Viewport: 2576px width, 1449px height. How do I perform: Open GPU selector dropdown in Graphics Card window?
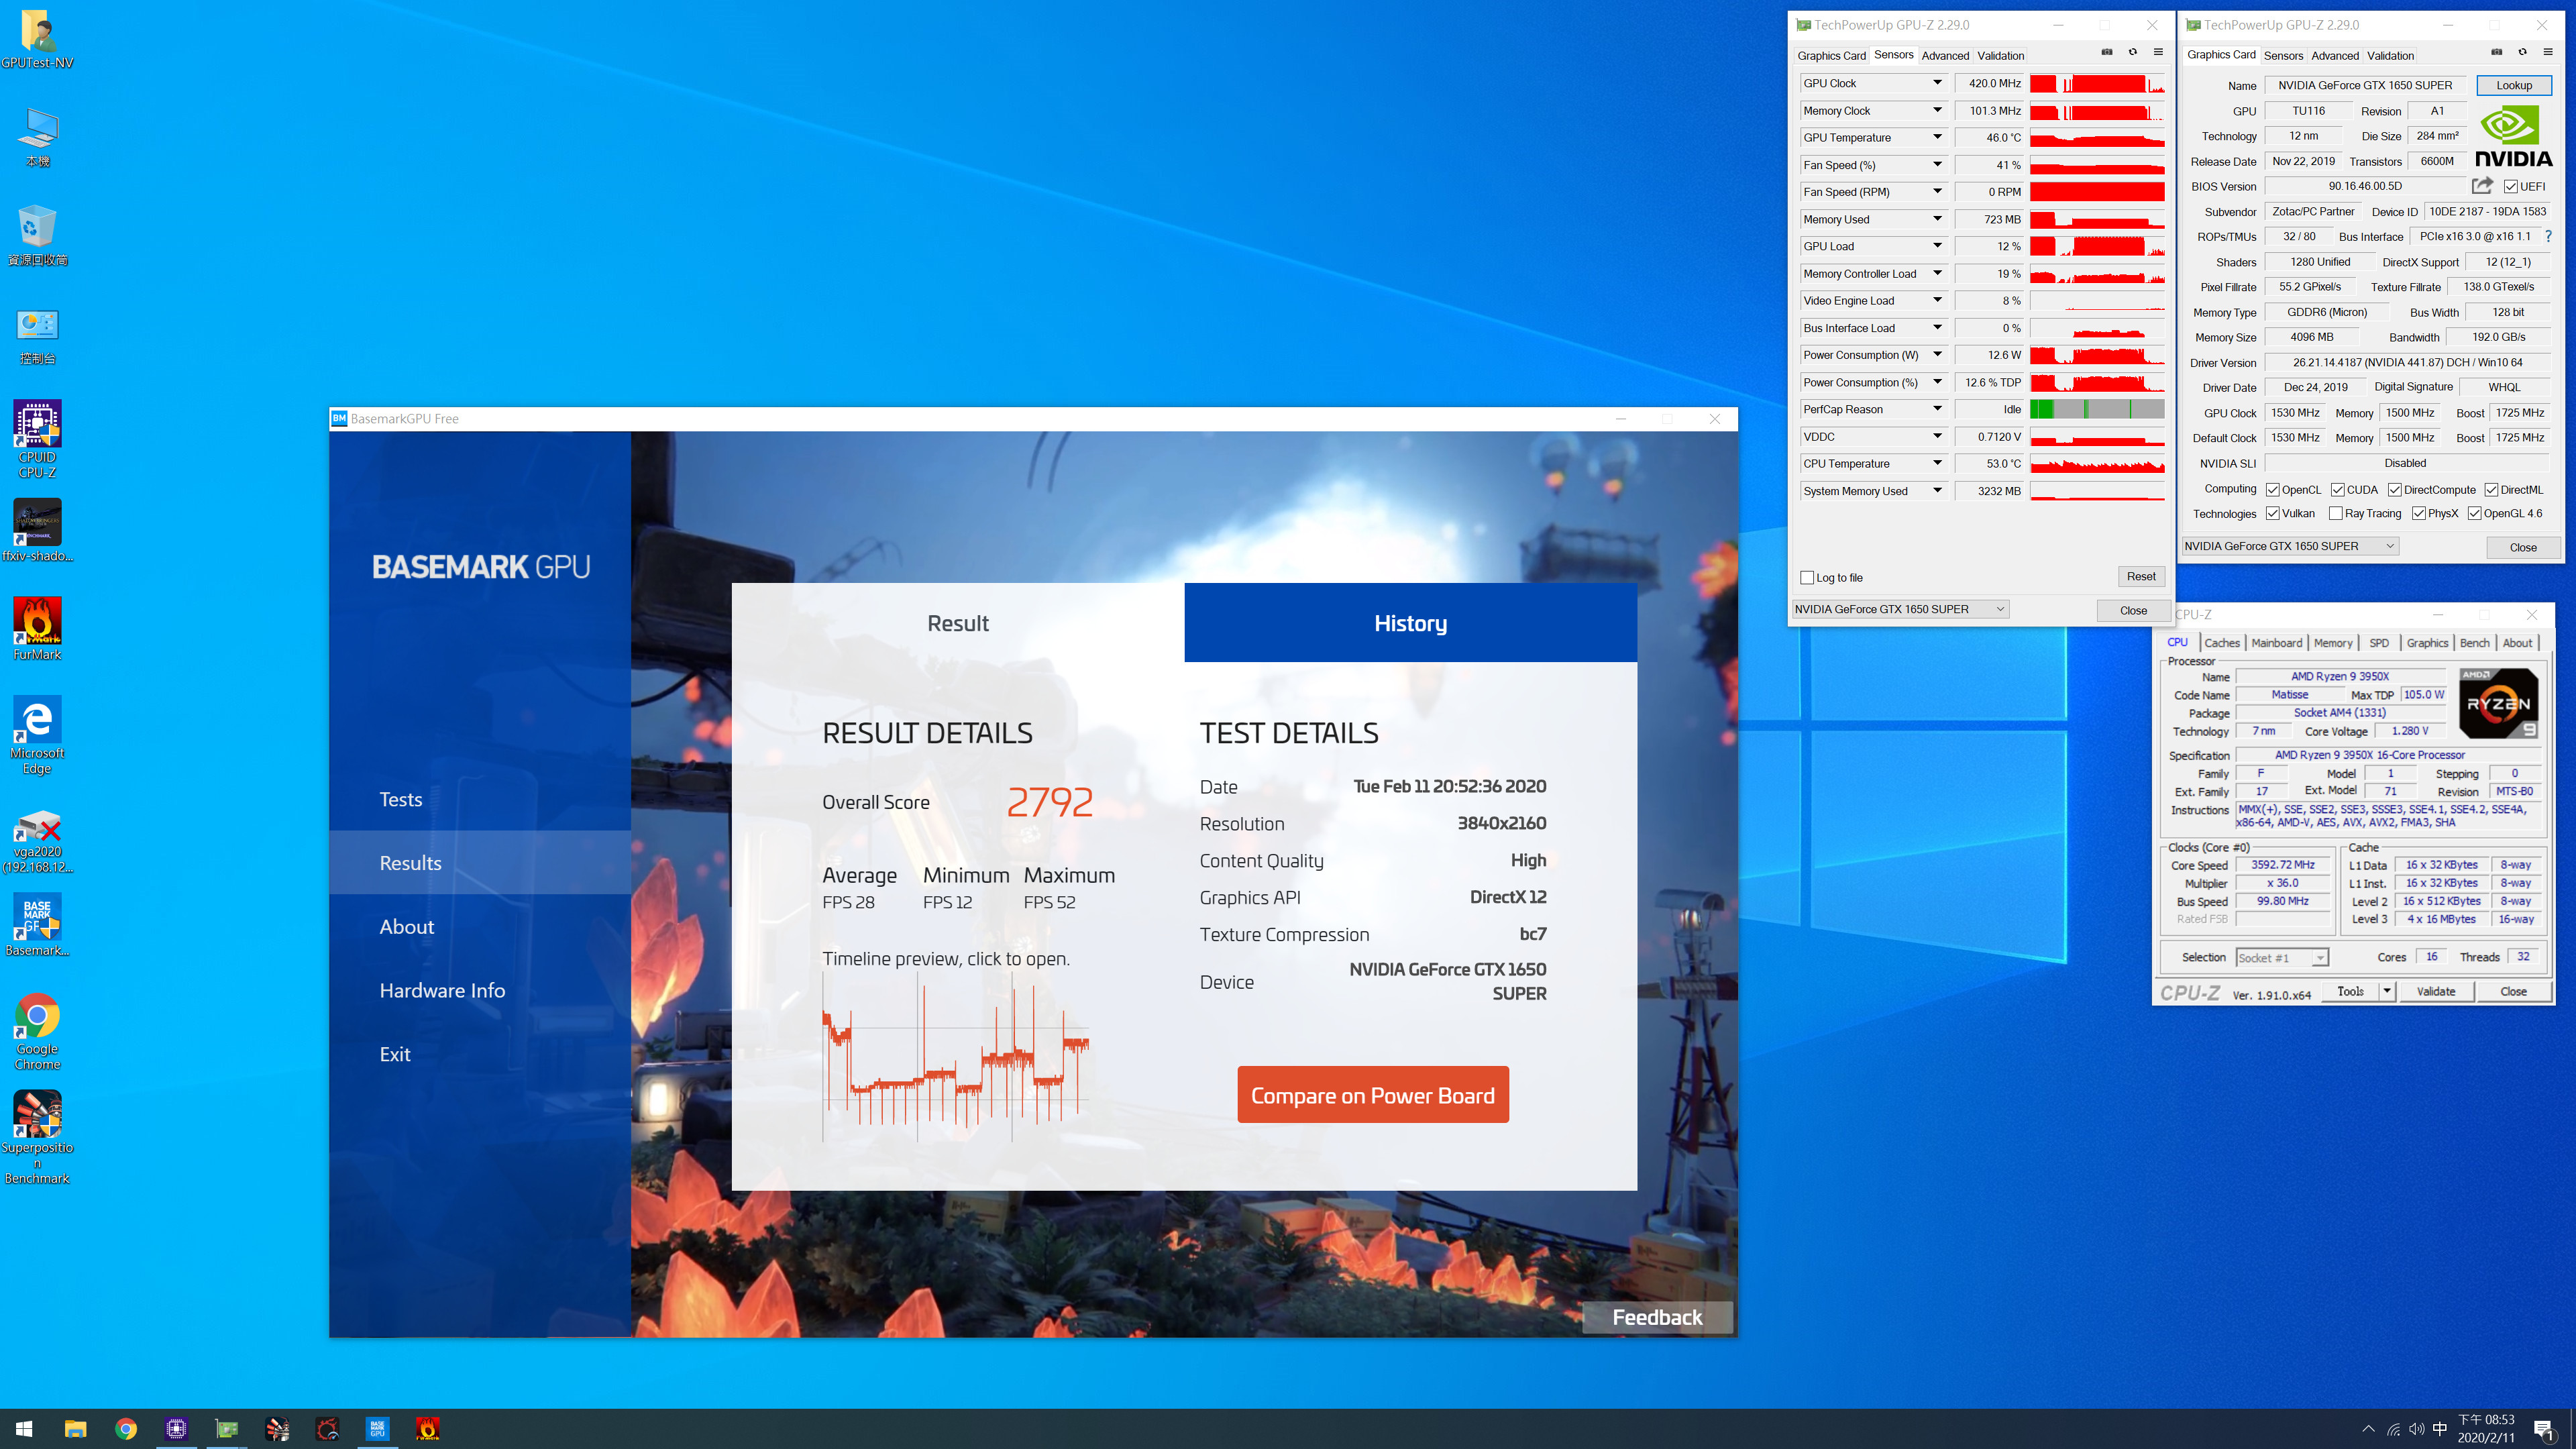(x=2290, y=546)
